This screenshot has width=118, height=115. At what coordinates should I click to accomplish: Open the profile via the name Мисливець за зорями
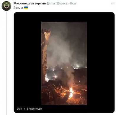point(29,3)
